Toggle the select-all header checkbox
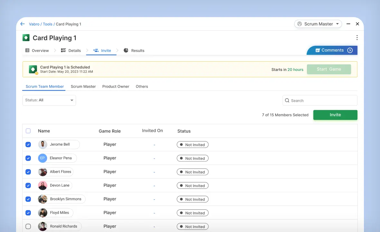Viewport: 380px width, 232px height. click(x=28, y=131)
